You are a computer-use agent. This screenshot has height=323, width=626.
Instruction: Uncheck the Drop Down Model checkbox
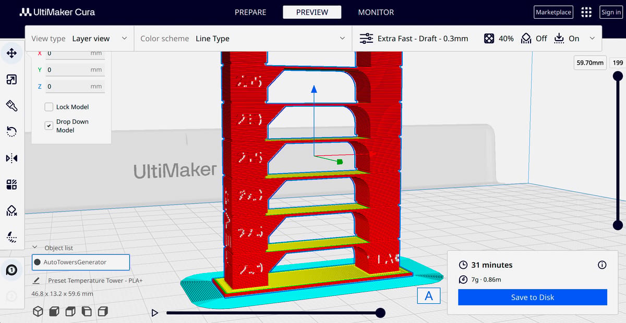pos(49,126)
